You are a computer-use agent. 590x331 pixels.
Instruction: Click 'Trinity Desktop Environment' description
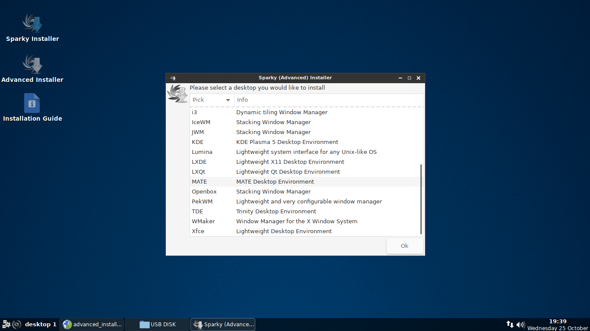(276, 211)
